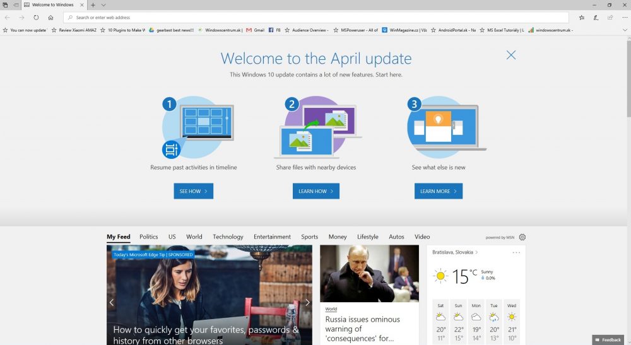Viewport: 631px width, 345px height.
Task: Open Review Xiaomi AMAZ favorite
Action: pyautogui.click(x=74, y=30)
